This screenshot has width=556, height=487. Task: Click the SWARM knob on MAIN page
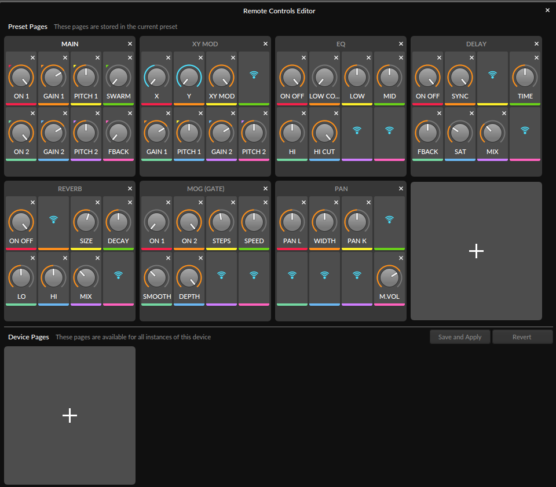118,77
